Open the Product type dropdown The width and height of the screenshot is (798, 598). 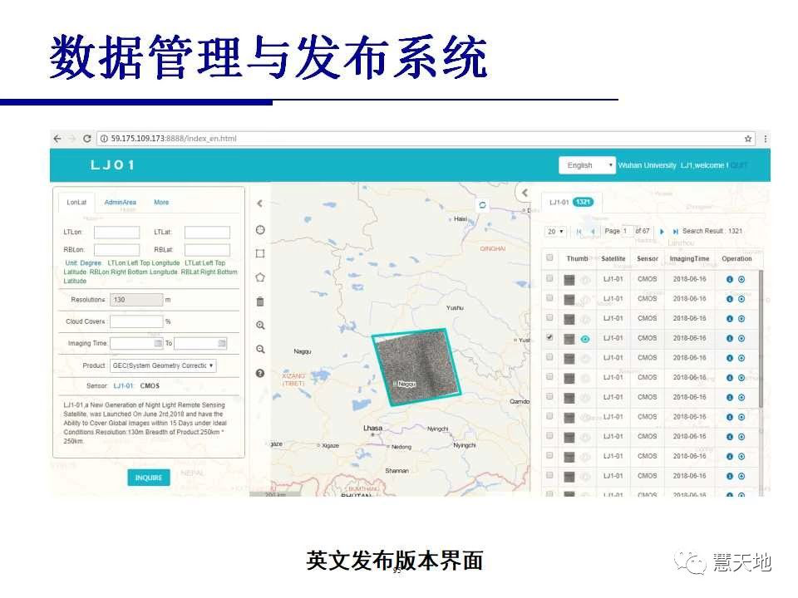click(x=162, y=365)
